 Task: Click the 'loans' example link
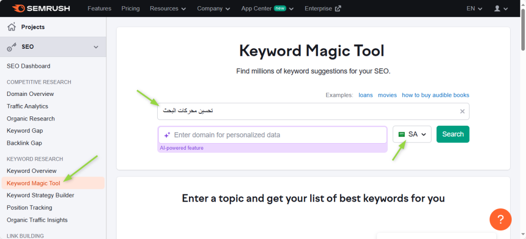tap(365, 95)
